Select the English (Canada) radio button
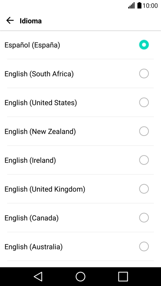 coord(144,218)
